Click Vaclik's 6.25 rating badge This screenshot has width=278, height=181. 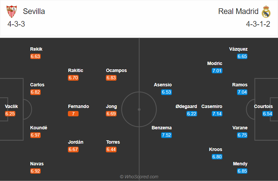click(10, 114)
